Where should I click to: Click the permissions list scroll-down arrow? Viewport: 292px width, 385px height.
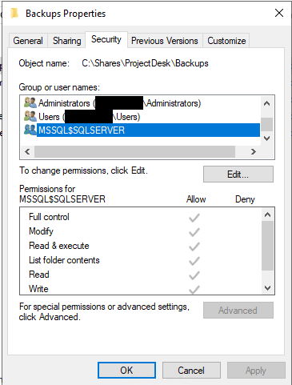(267, 288)
